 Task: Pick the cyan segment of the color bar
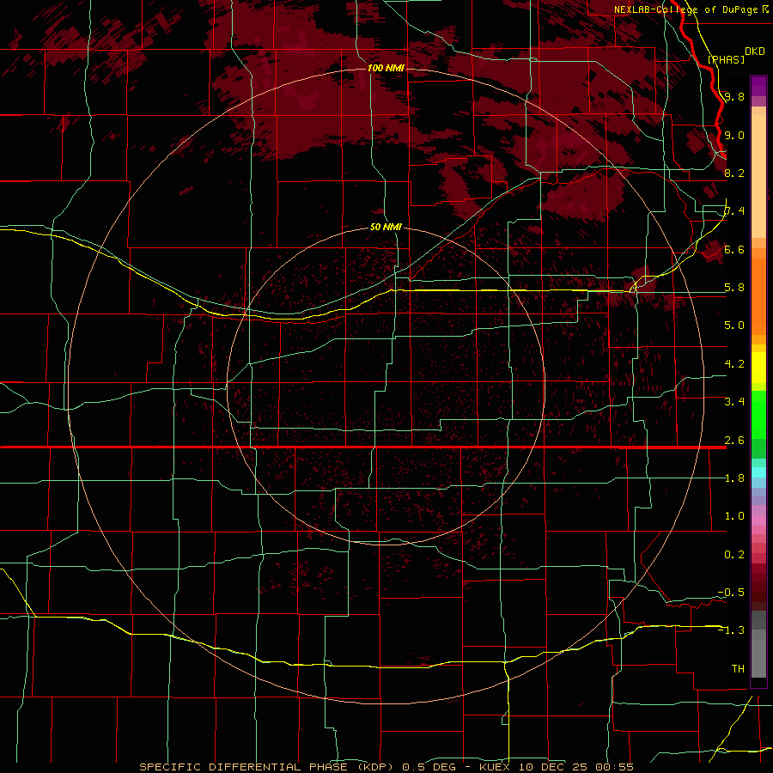click(x=758, y=472)
